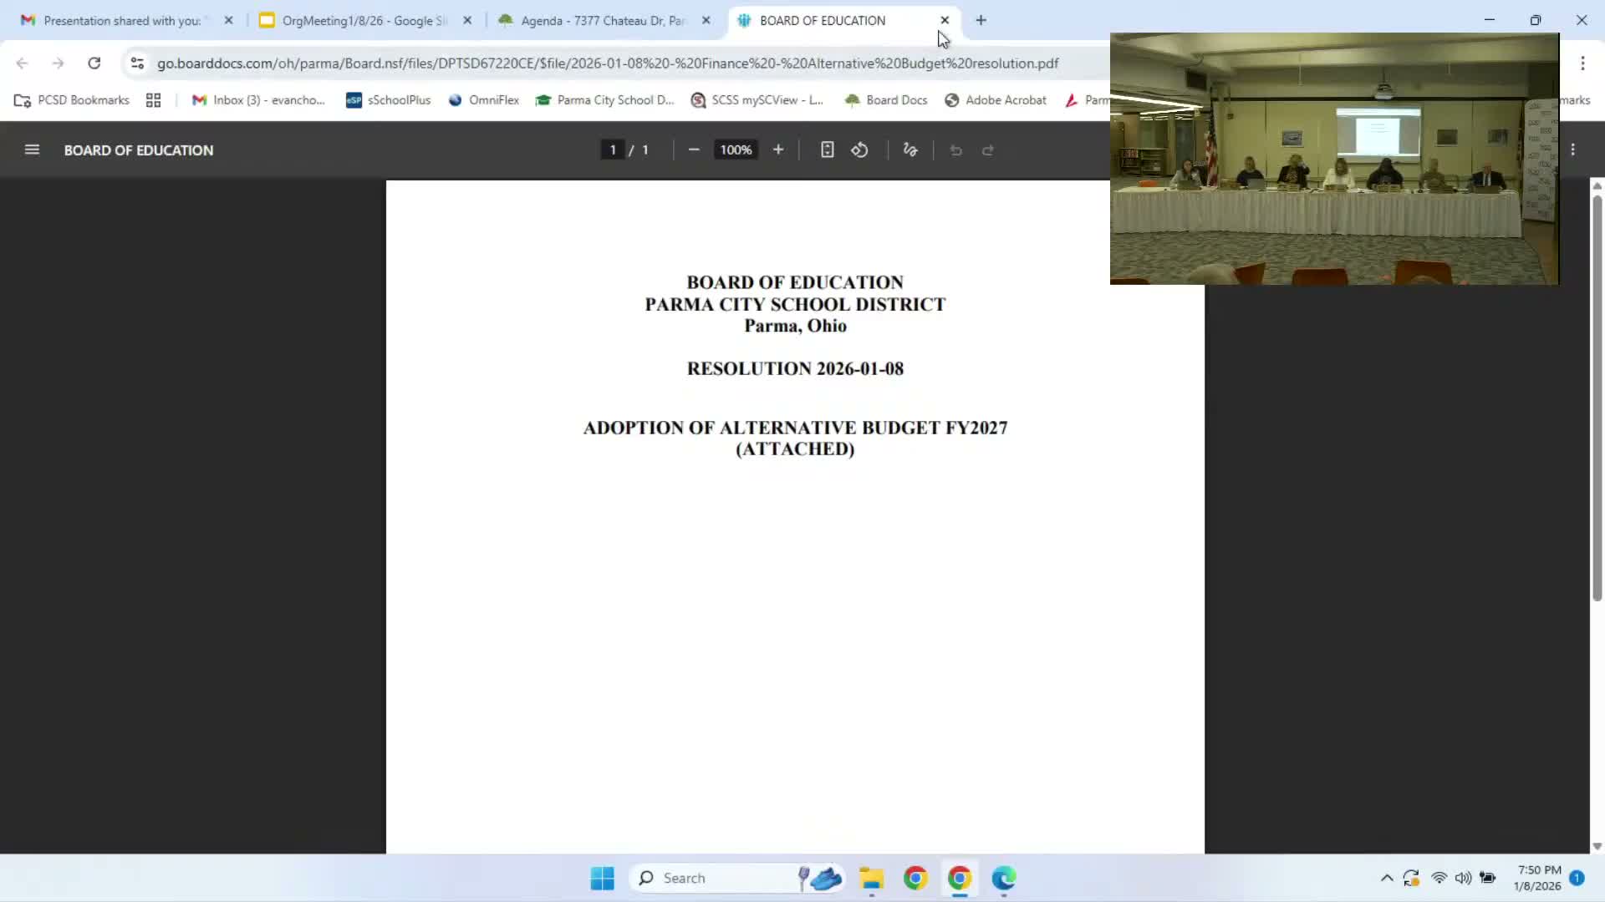Open the apps grid bookmark icon
Image resolution: width=1605 pixels, height=902 pixels.
153,100
